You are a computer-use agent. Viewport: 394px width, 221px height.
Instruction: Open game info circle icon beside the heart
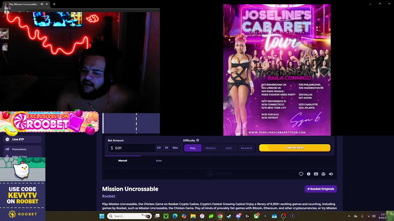point(308,174)
